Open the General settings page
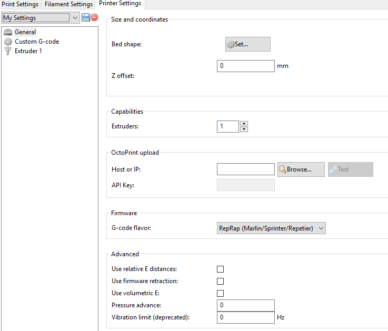Screen dimensions: 388x331 tap(25, 32)
